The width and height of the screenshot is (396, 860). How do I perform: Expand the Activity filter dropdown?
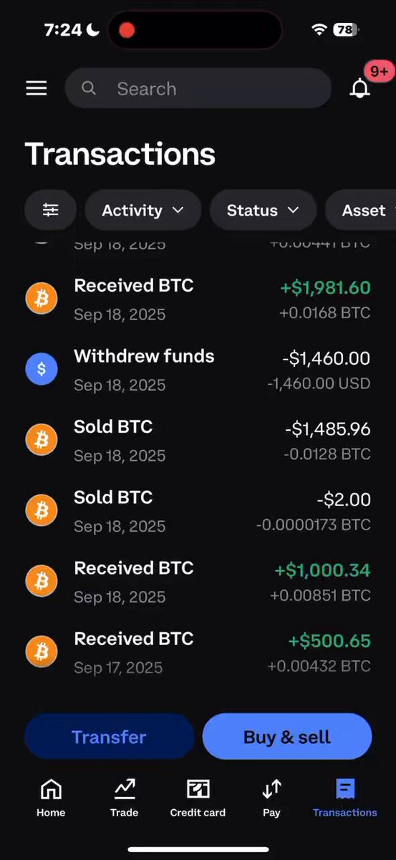pos(143,210)
